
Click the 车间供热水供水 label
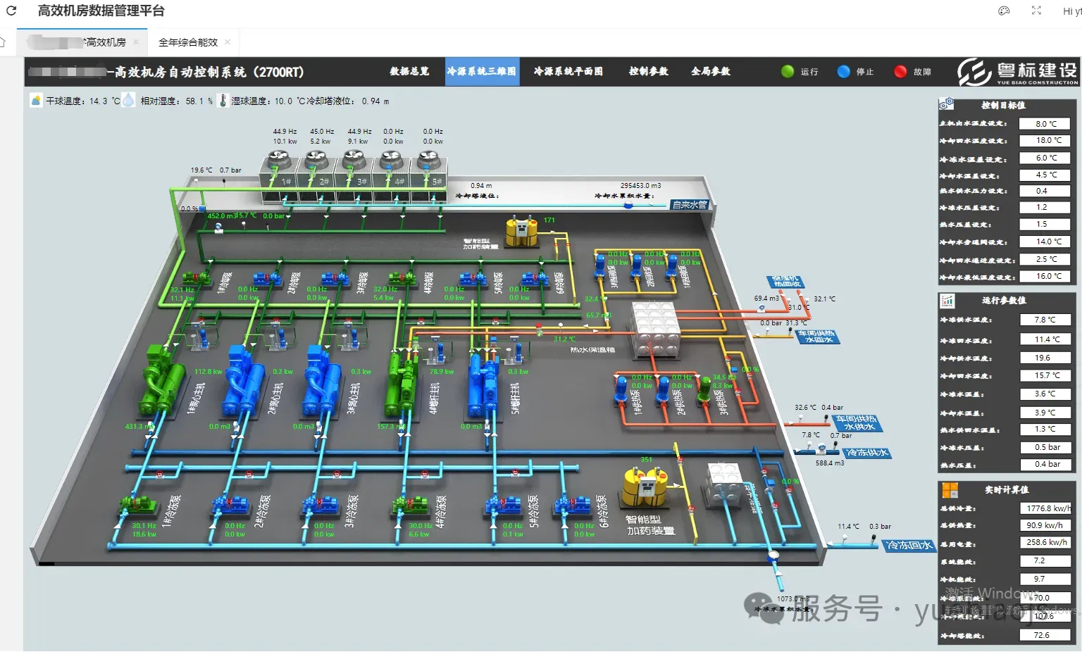point(857,423)
